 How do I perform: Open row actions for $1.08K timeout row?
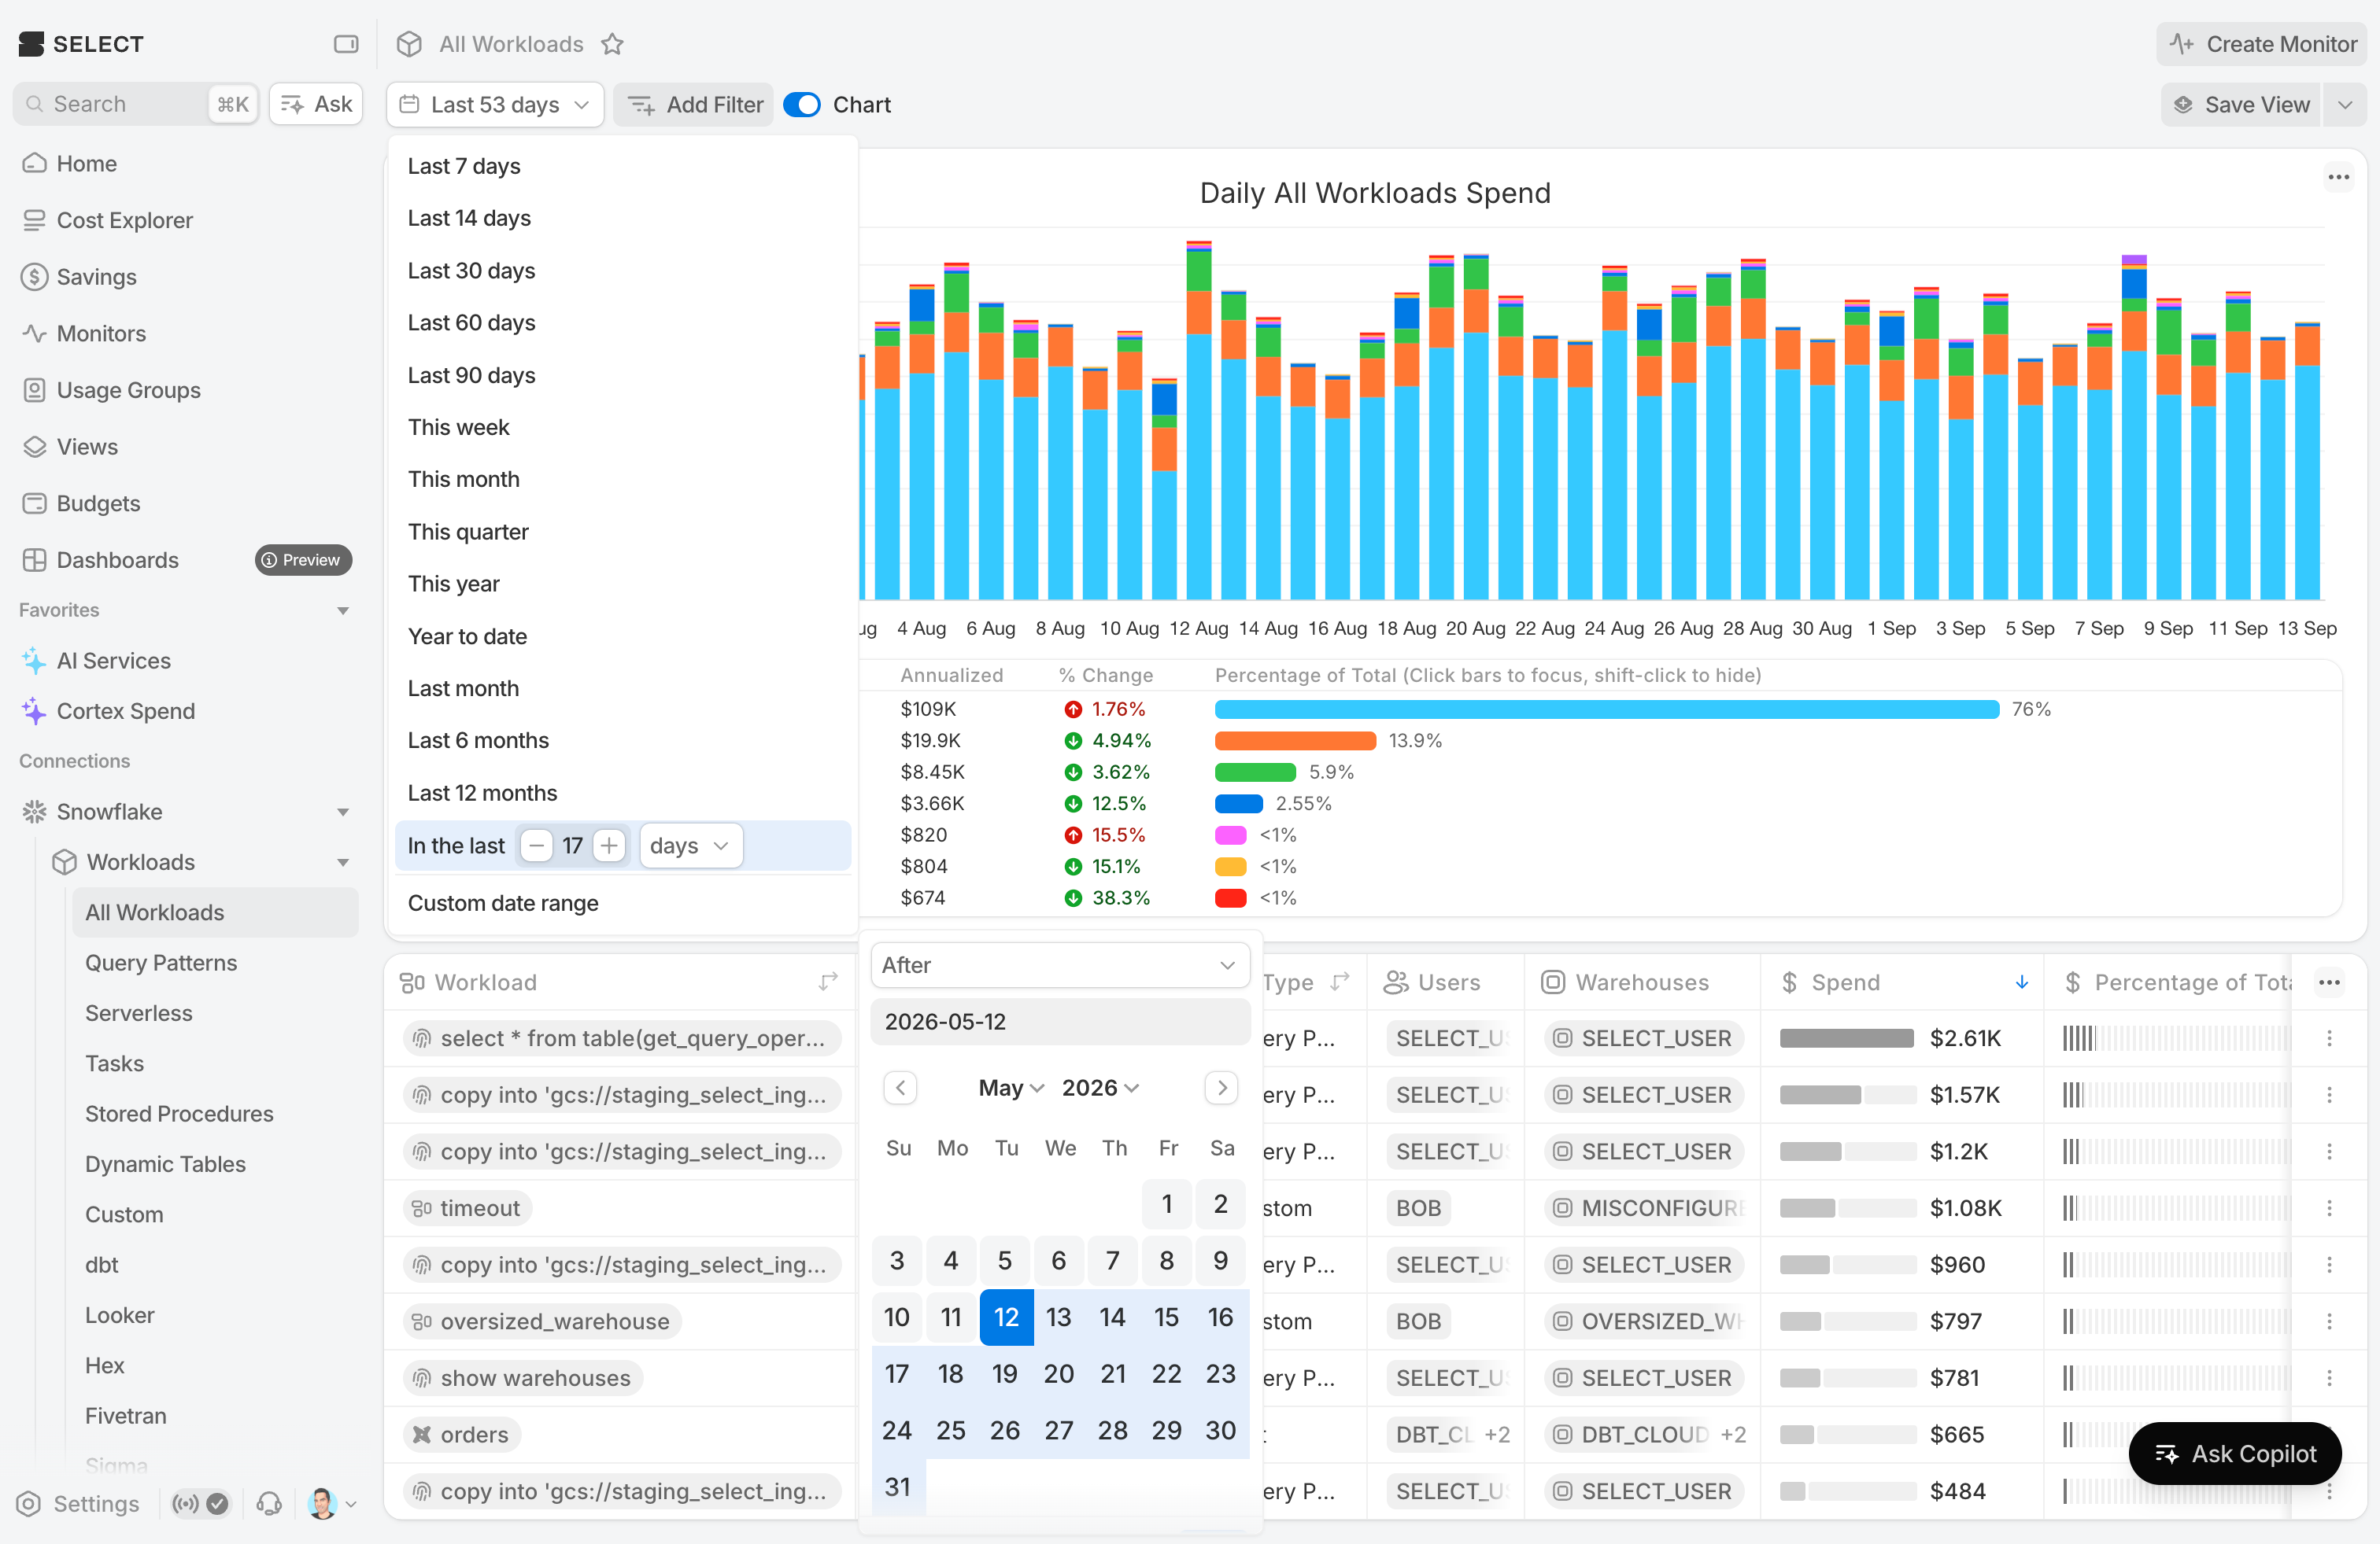[2329, 1208]
